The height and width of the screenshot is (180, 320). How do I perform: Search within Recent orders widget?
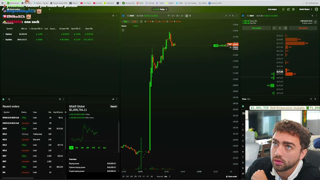tap(9, 99)
